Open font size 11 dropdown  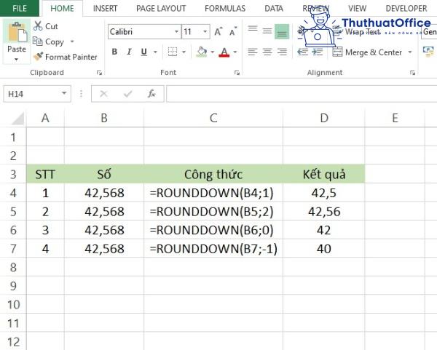205,32
